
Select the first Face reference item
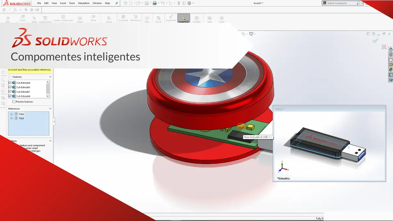[x=21, y=114]
